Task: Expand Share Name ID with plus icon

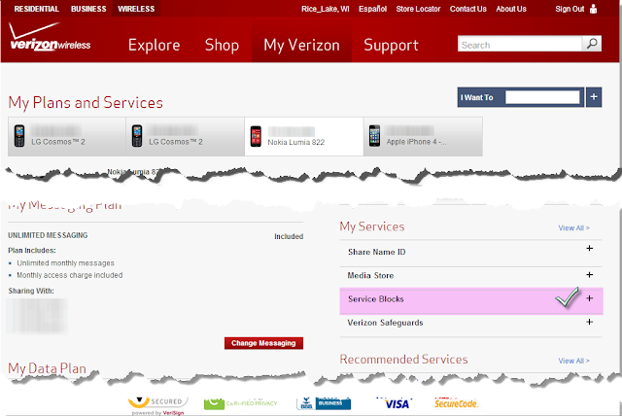Action: pos(590,249)
